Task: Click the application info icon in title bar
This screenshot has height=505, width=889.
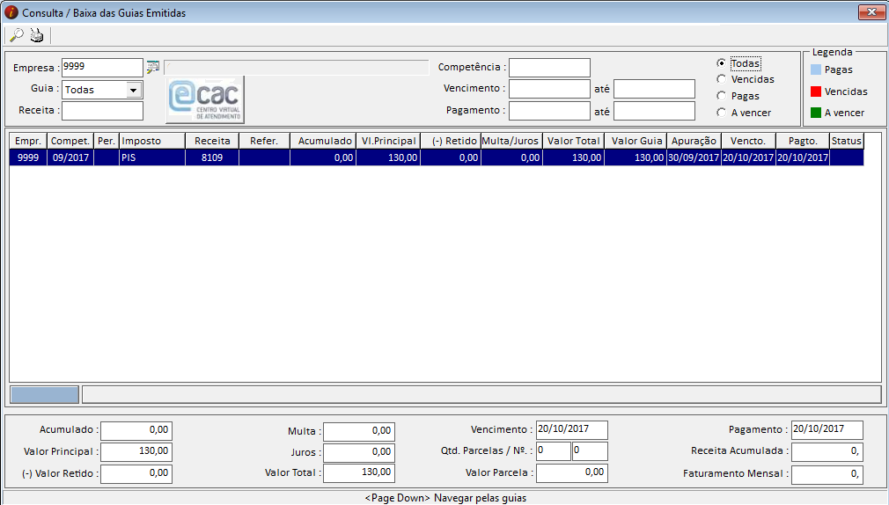Action: (x=11, y=12)
